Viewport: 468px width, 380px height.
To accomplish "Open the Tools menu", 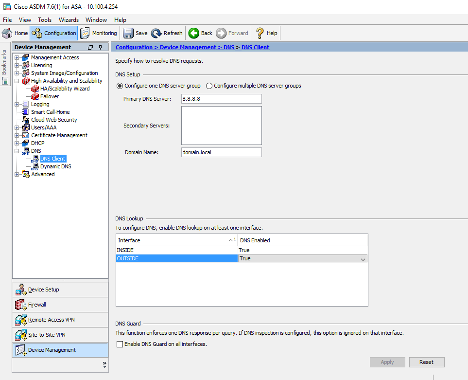I will pyautogui.click(x=45, y=20).
